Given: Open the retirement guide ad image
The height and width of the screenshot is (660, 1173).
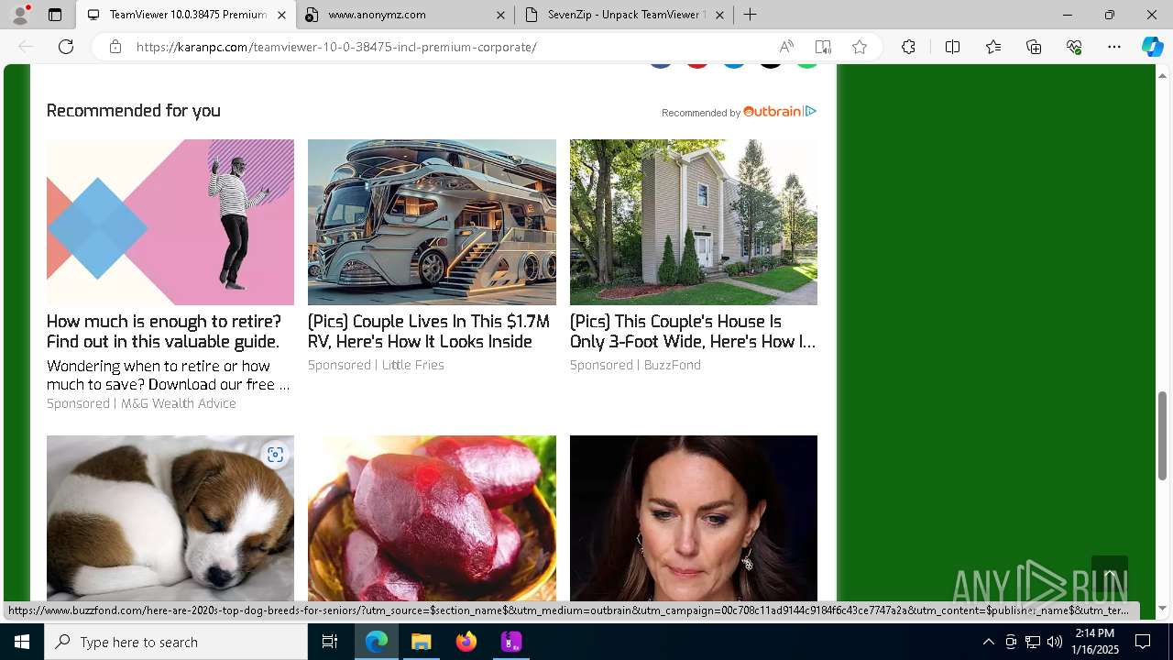Looking at the screenshot, I should (x=170, y=222).
